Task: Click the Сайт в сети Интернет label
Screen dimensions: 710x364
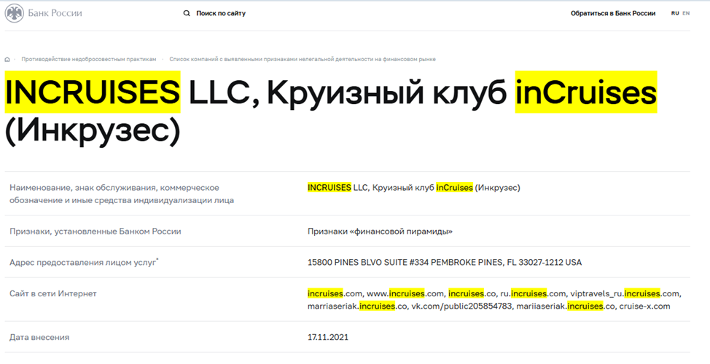Action: click(53, 293)
